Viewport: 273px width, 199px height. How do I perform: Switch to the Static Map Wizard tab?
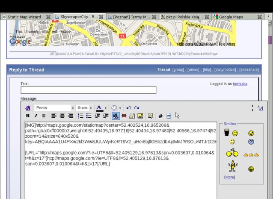click(25, 17)
